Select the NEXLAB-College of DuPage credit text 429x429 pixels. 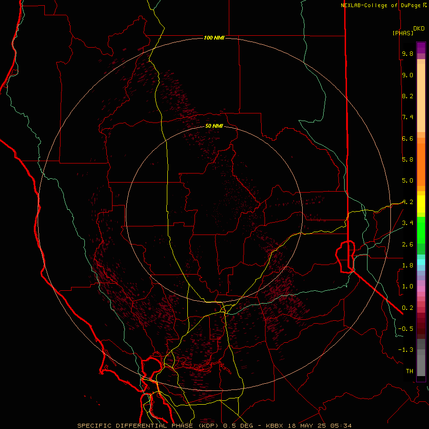381,5
